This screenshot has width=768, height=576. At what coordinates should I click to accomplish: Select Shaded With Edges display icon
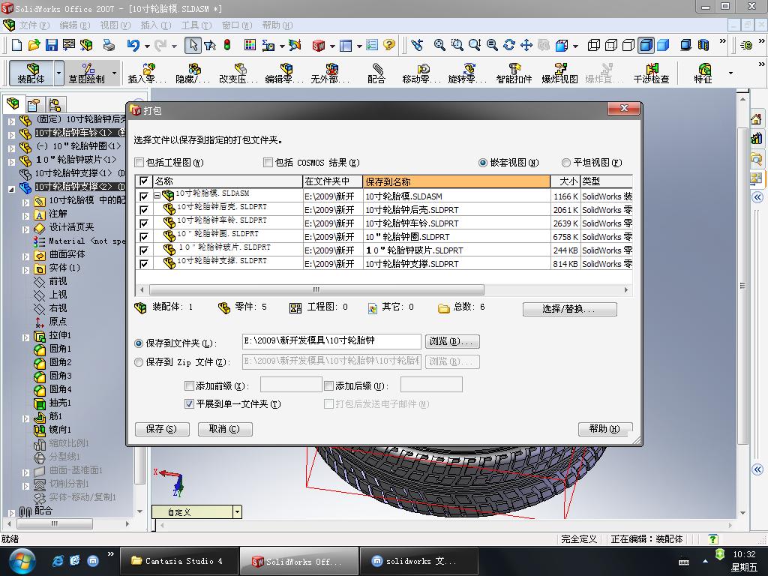tap(646, 45)
